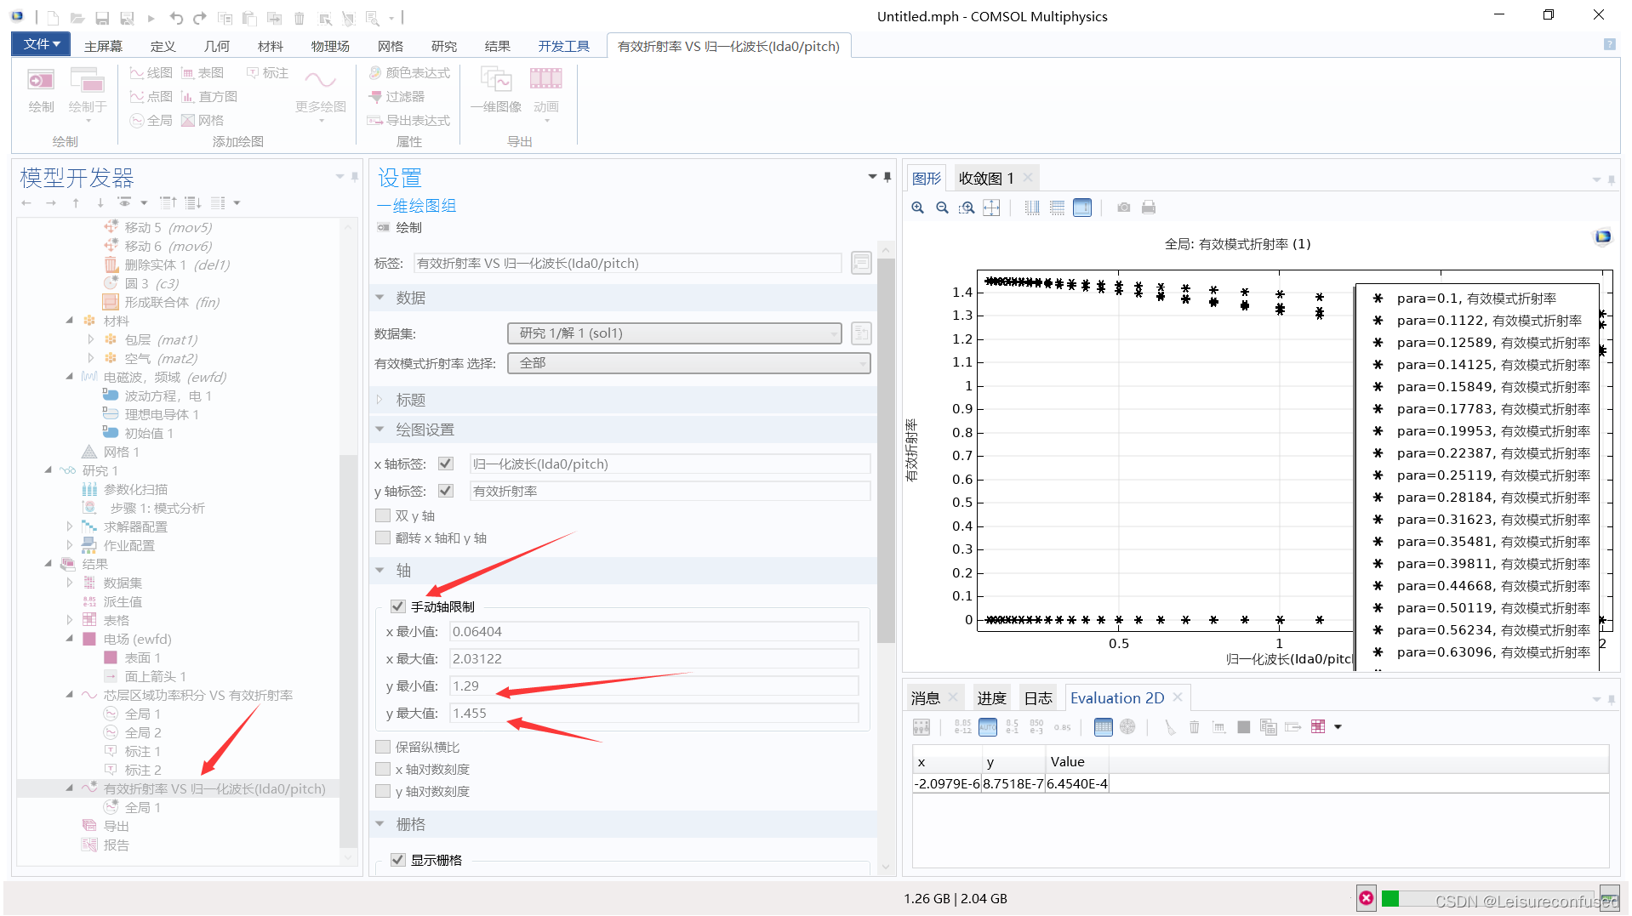Click the new file icon in quick access toolbar

click(x=53, y=18)
